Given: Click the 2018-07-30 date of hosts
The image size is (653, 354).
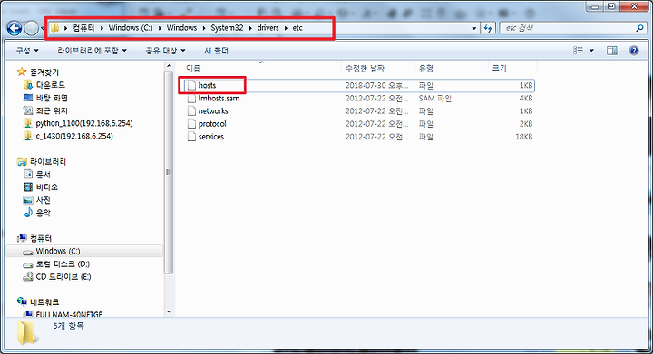Looking at the screenshot, I should [x=377, y=85].
